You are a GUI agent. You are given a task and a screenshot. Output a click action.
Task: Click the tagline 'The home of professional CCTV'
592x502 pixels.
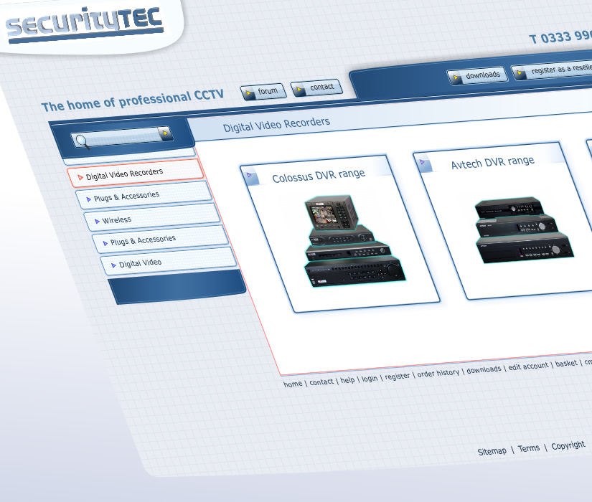(x=133, y=101)
